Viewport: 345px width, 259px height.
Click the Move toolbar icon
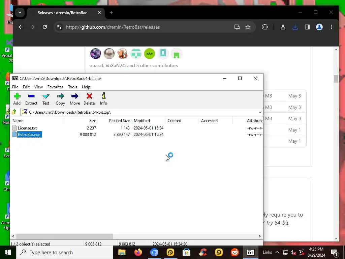(x=75, y=99)
